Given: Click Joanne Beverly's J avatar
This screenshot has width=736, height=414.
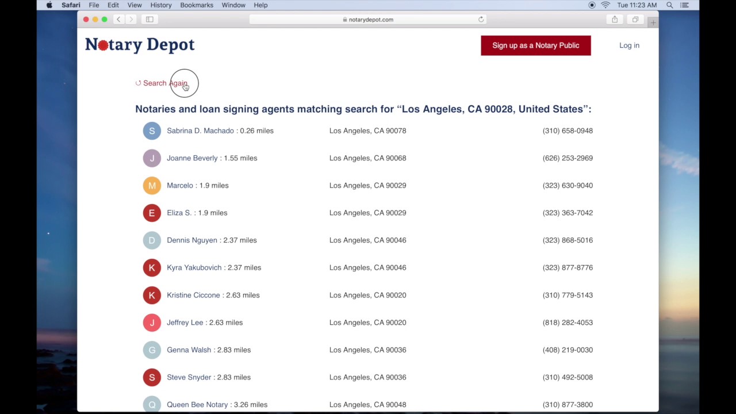Looking at the screenshot, I should (x=152, y=158).
